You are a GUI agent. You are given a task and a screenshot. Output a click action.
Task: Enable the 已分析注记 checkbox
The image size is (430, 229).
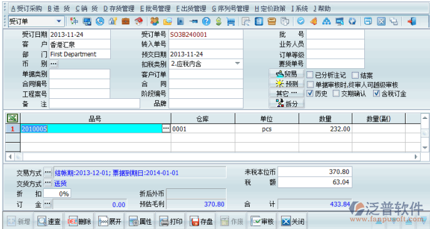click(310, 75)
